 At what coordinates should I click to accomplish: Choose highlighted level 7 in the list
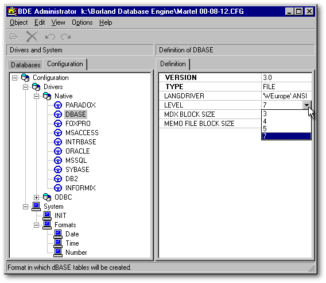click(286, 136)
